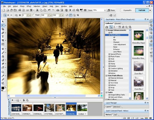Viewport: 154px width, 120px height.
Task: Click the black foreground color swatch
Action: coord(3,88)
